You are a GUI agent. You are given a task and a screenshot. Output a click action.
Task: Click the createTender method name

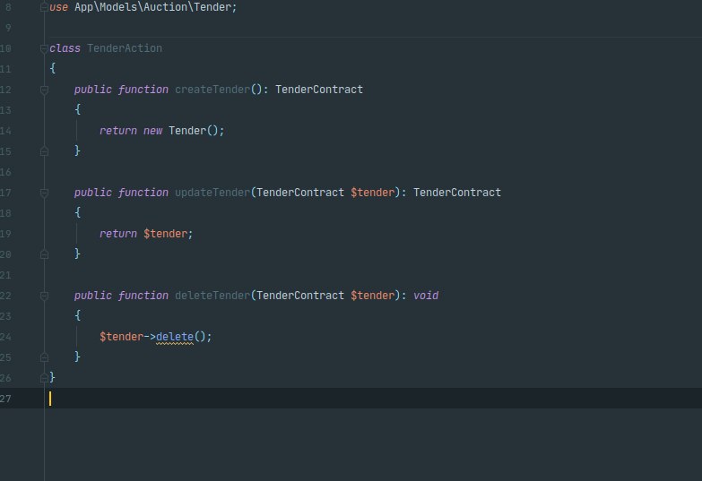pos(212,90)
